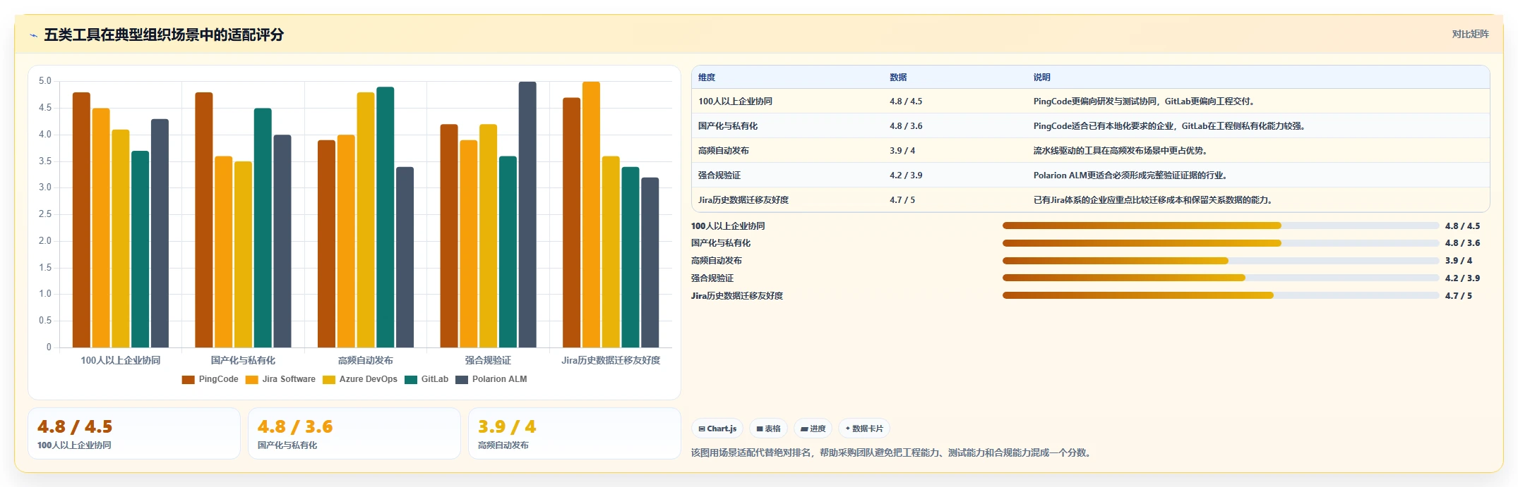
Task: Click the footnote starting 该图用场景适配代替绝对排名
Action: 892,452
